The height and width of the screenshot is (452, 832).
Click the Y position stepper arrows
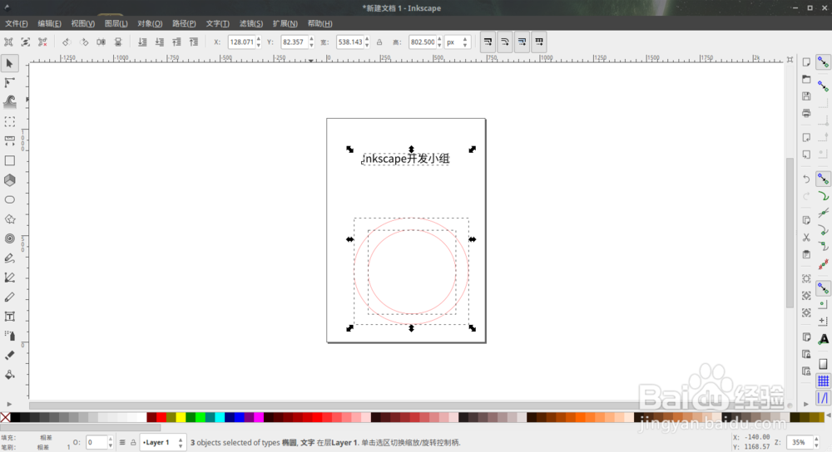(x=311, y=42)
